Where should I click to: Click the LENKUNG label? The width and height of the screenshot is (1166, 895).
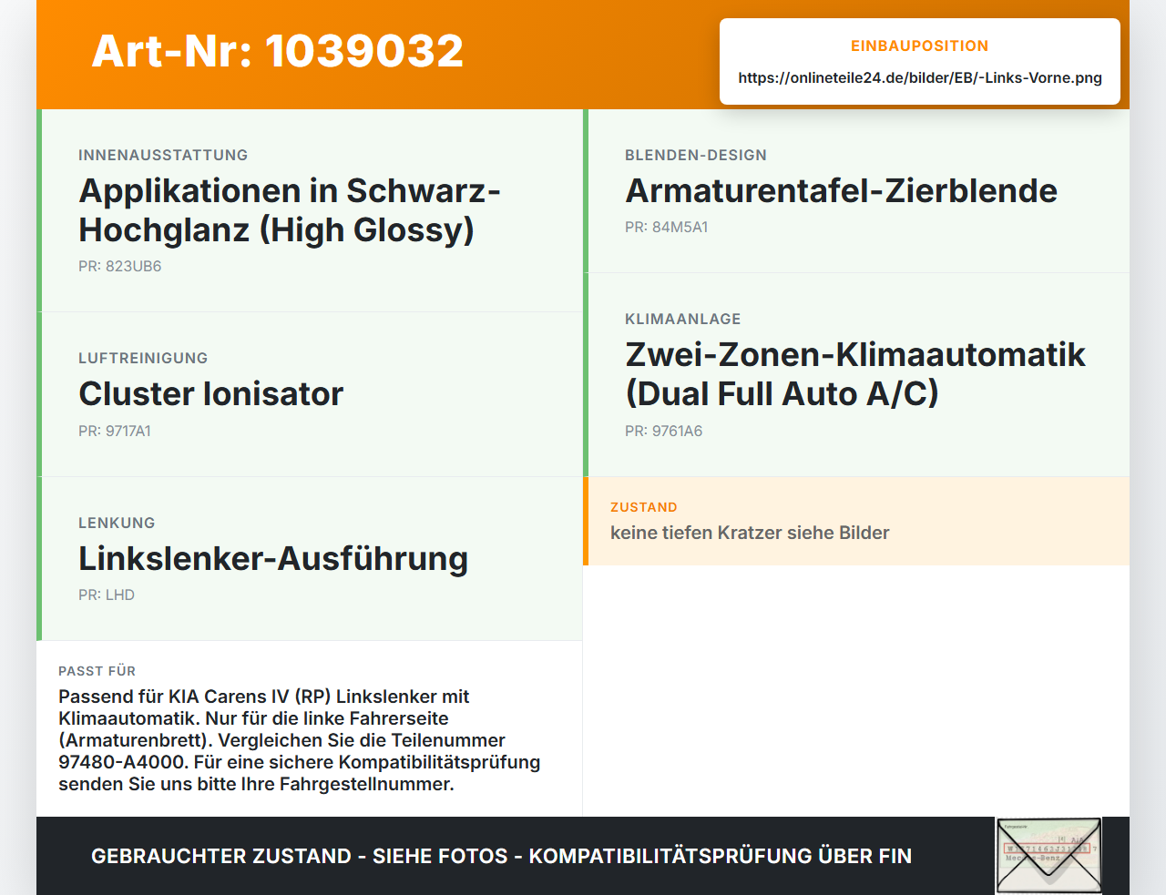coord(117,523)
